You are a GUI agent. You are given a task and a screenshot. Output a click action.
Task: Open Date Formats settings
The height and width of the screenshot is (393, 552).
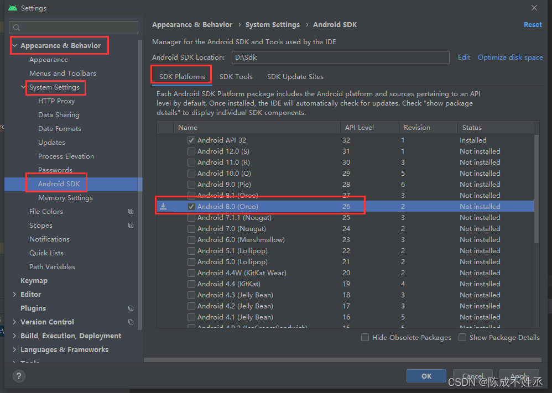point(60,128)
